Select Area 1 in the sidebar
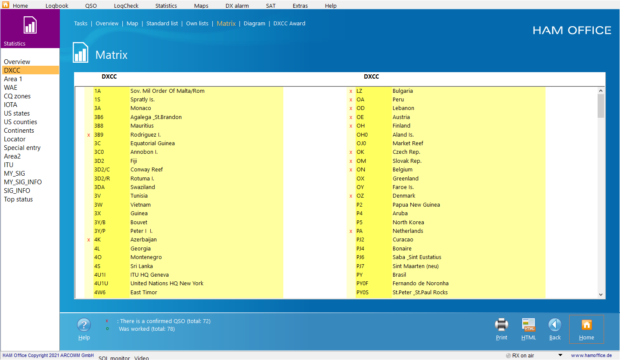This screenshot has width=620, height=360. [13, 79]
